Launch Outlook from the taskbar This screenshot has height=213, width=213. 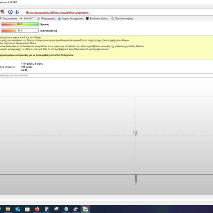[18, 209]
